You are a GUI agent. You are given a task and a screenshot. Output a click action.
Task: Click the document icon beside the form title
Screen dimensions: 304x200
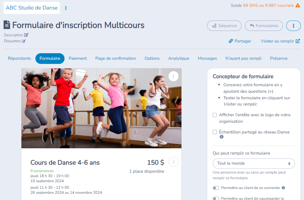[x=7, y=25]
